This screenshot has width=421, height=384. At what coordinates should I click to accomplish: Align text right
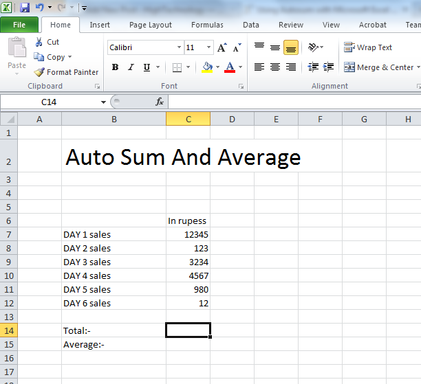pyautogui.click(x=291, y=67)
